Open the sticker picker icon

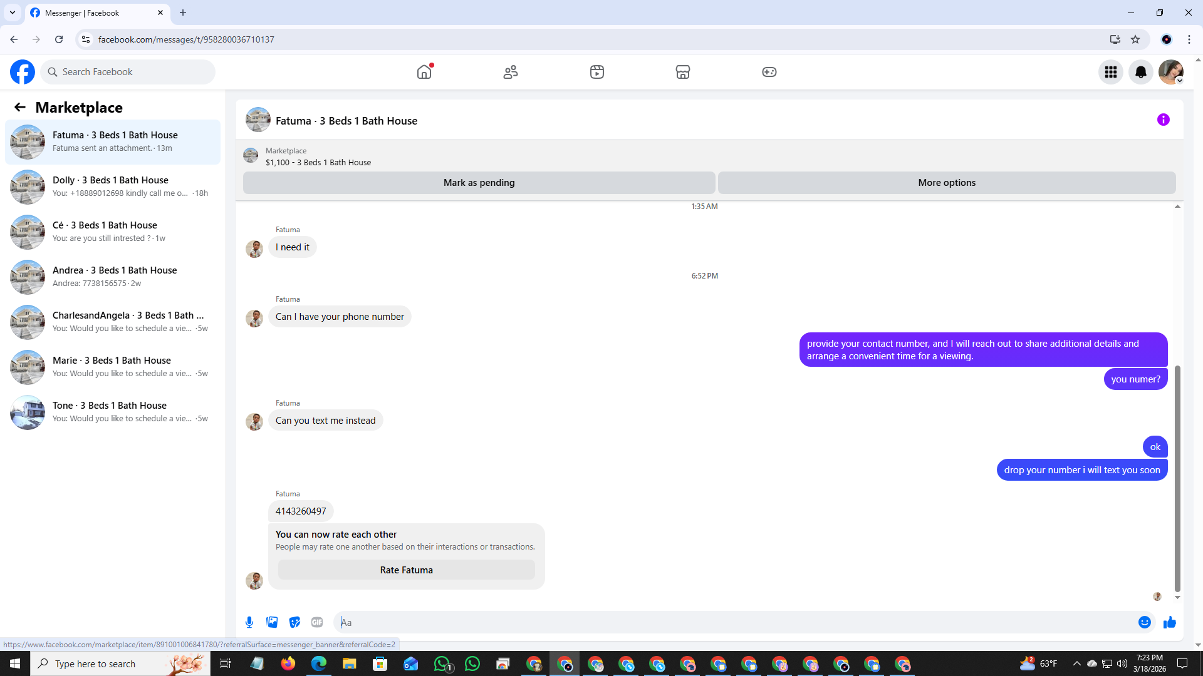pyautogui.click(x=294, y=622)
